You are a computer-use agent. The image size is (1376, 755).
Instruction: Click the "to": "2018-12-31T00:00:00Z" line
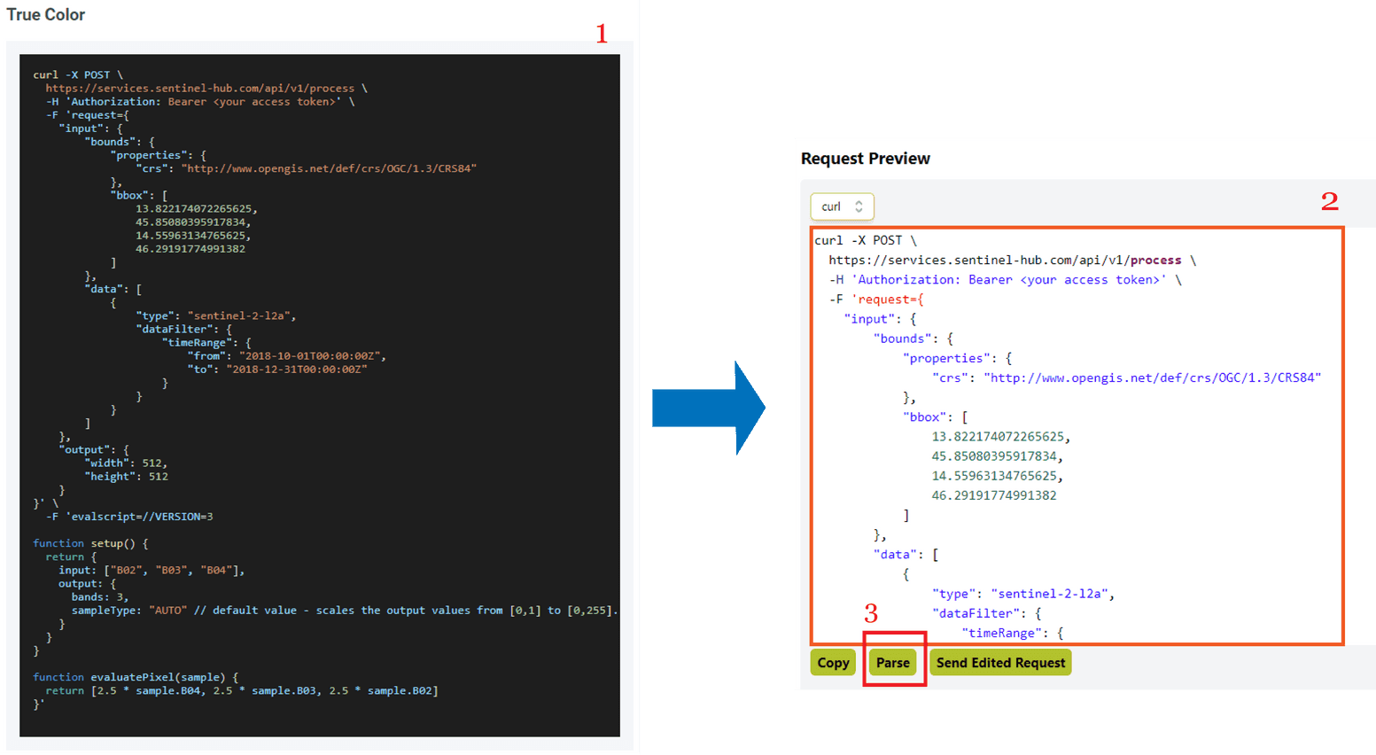277,369
